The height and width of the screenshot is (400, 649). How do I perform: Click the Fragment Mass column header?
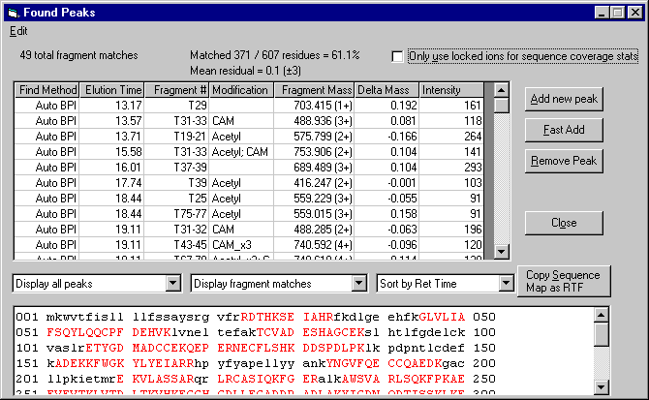click(x=314, y=90)
